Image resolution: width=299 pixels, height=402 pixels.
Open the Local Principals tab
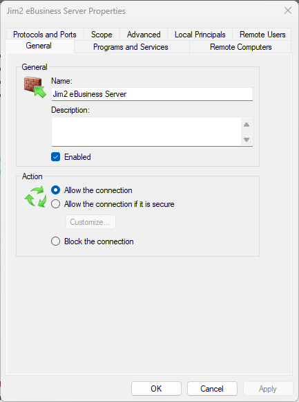[x=200, y=35]
